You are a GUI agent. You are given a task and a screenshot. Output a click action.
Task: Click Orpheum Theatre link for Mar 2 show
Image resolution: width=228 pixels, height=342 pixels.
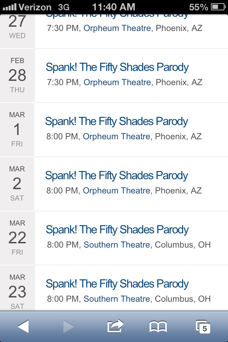tap(116, 190)
